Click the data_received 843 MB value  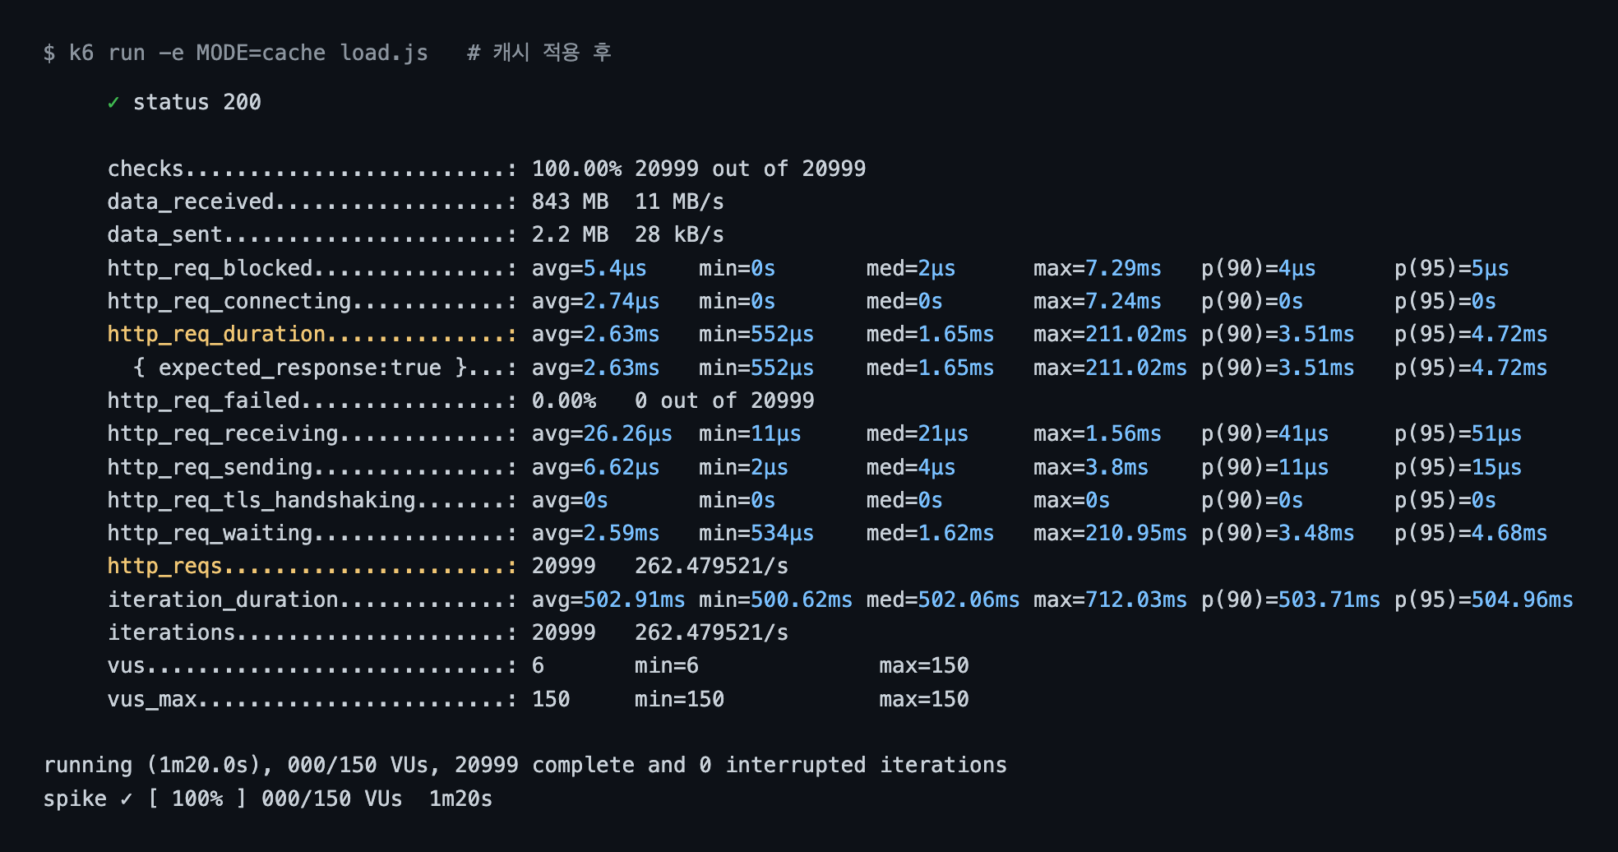click(570, 202)
